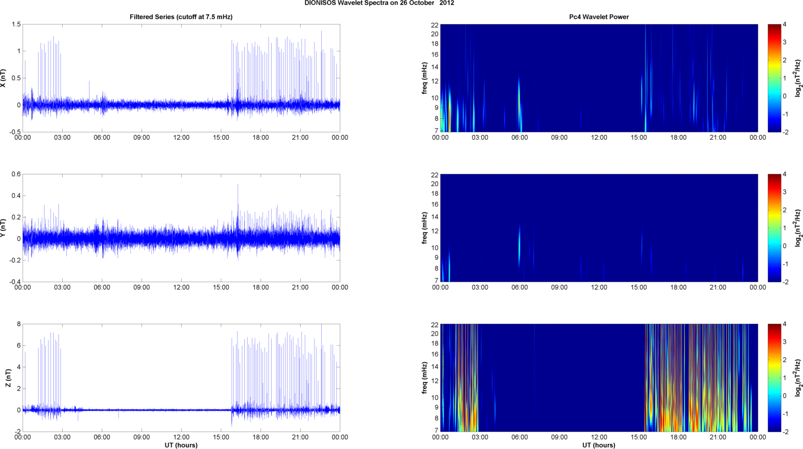Viewport: 803px width, 449px height.
Task: Click the Z-component spectrogram plot
Action: point(599,377)
